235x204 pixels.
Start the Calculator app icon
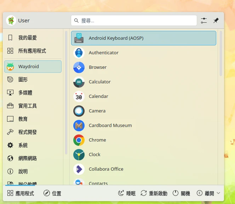coord(79,82)
